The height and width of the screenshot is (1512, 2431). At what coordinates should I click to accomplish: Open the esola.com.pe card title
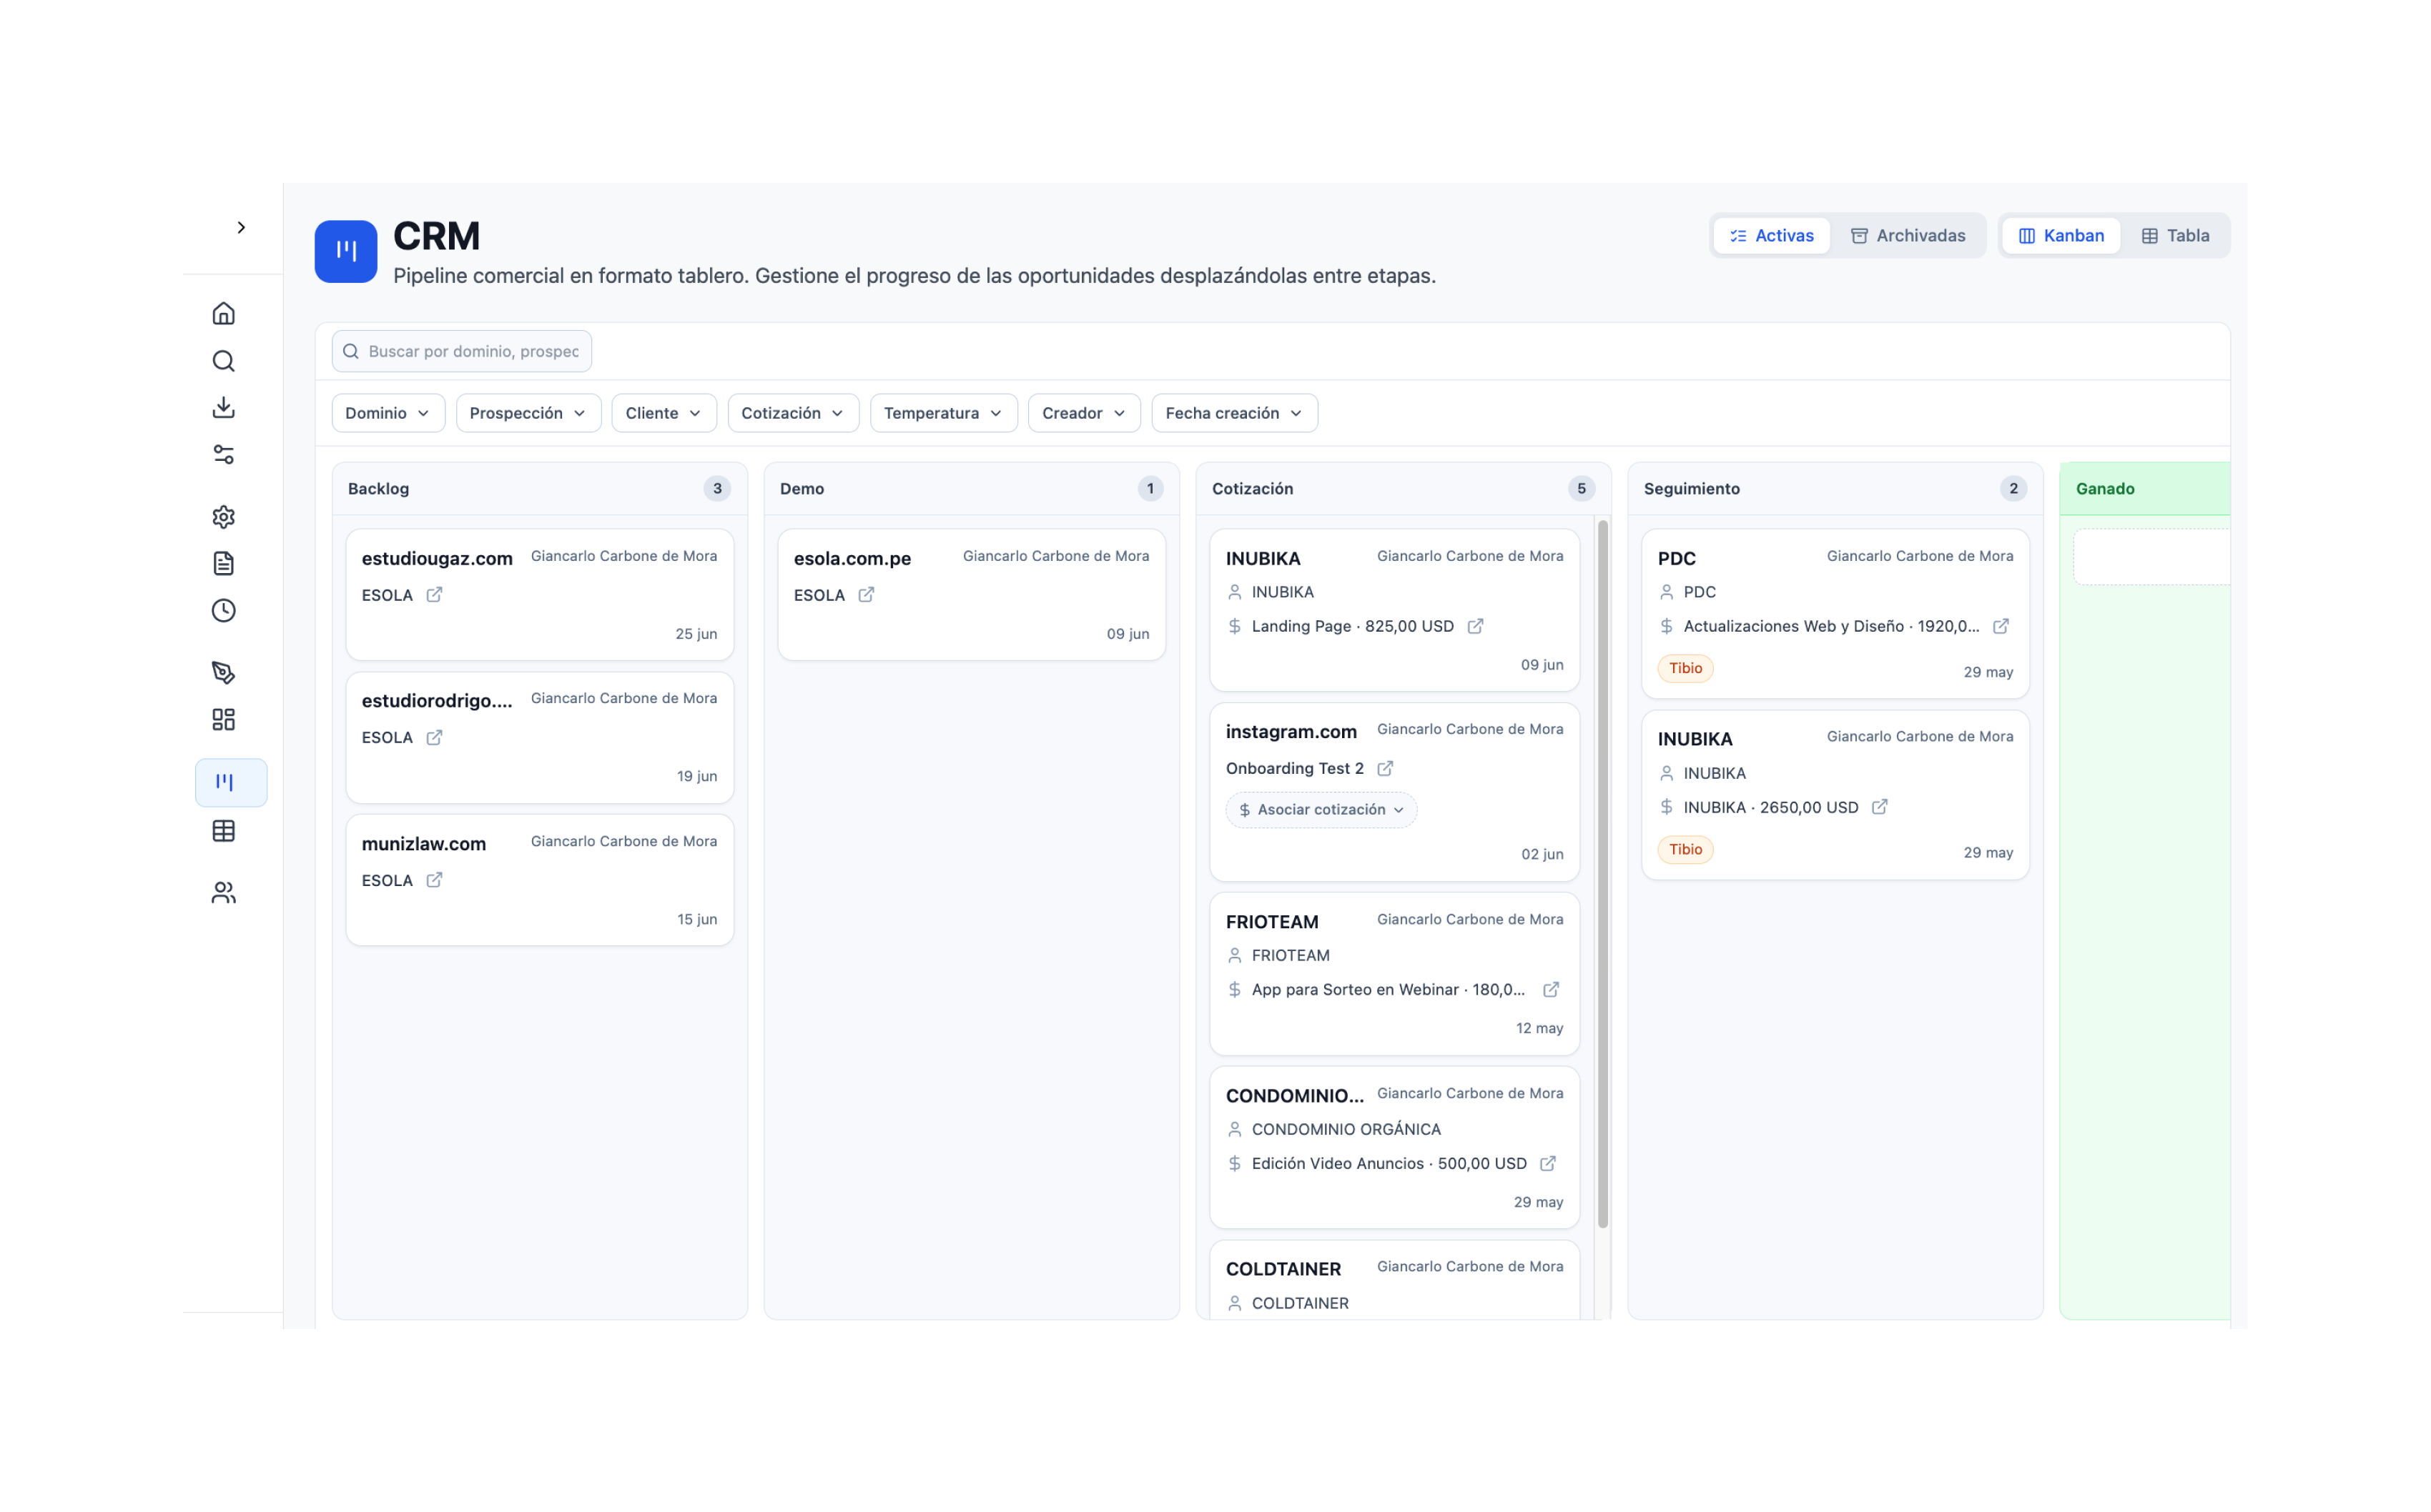click(x=852, y=559)
